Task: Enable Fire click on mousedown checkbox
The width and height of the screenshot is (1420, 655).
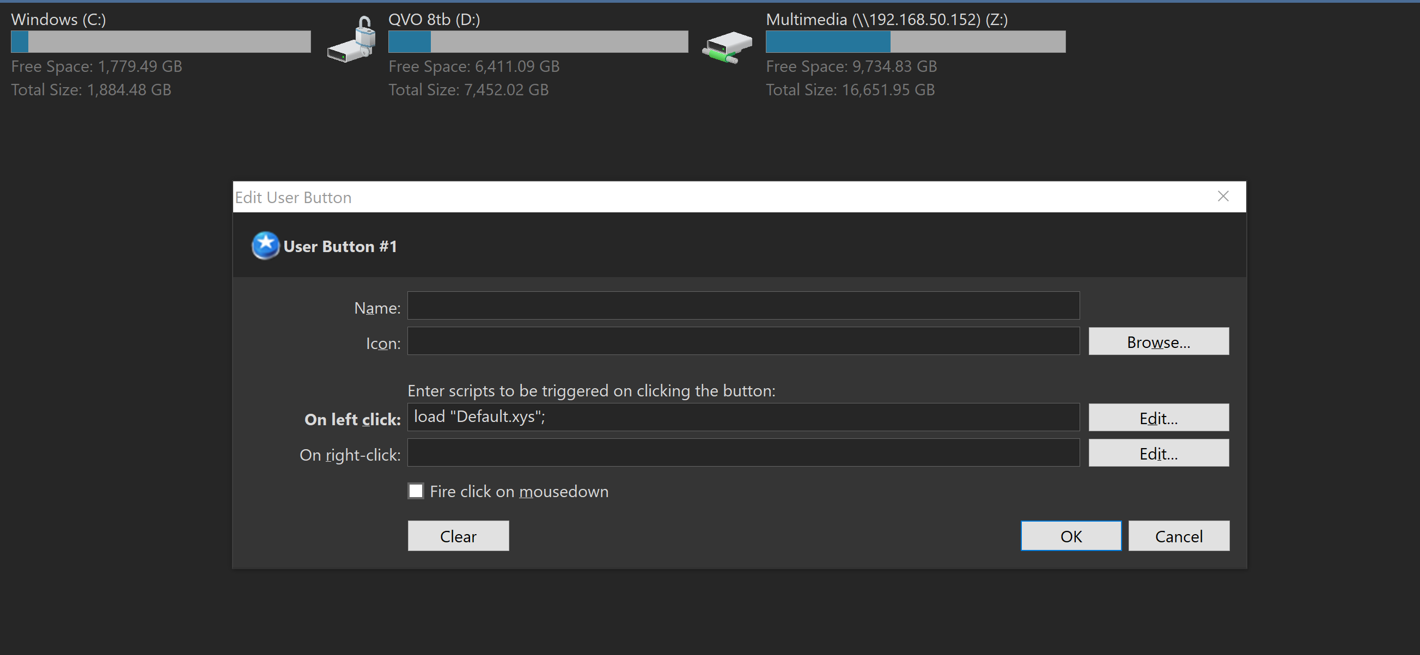Action: point(416,491)
